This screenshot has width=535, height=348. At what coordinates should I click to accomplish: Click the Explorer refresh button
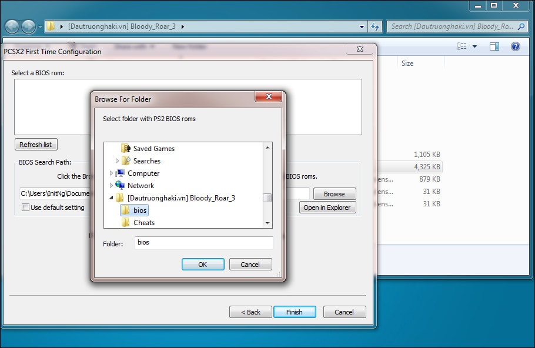point(375,26)
